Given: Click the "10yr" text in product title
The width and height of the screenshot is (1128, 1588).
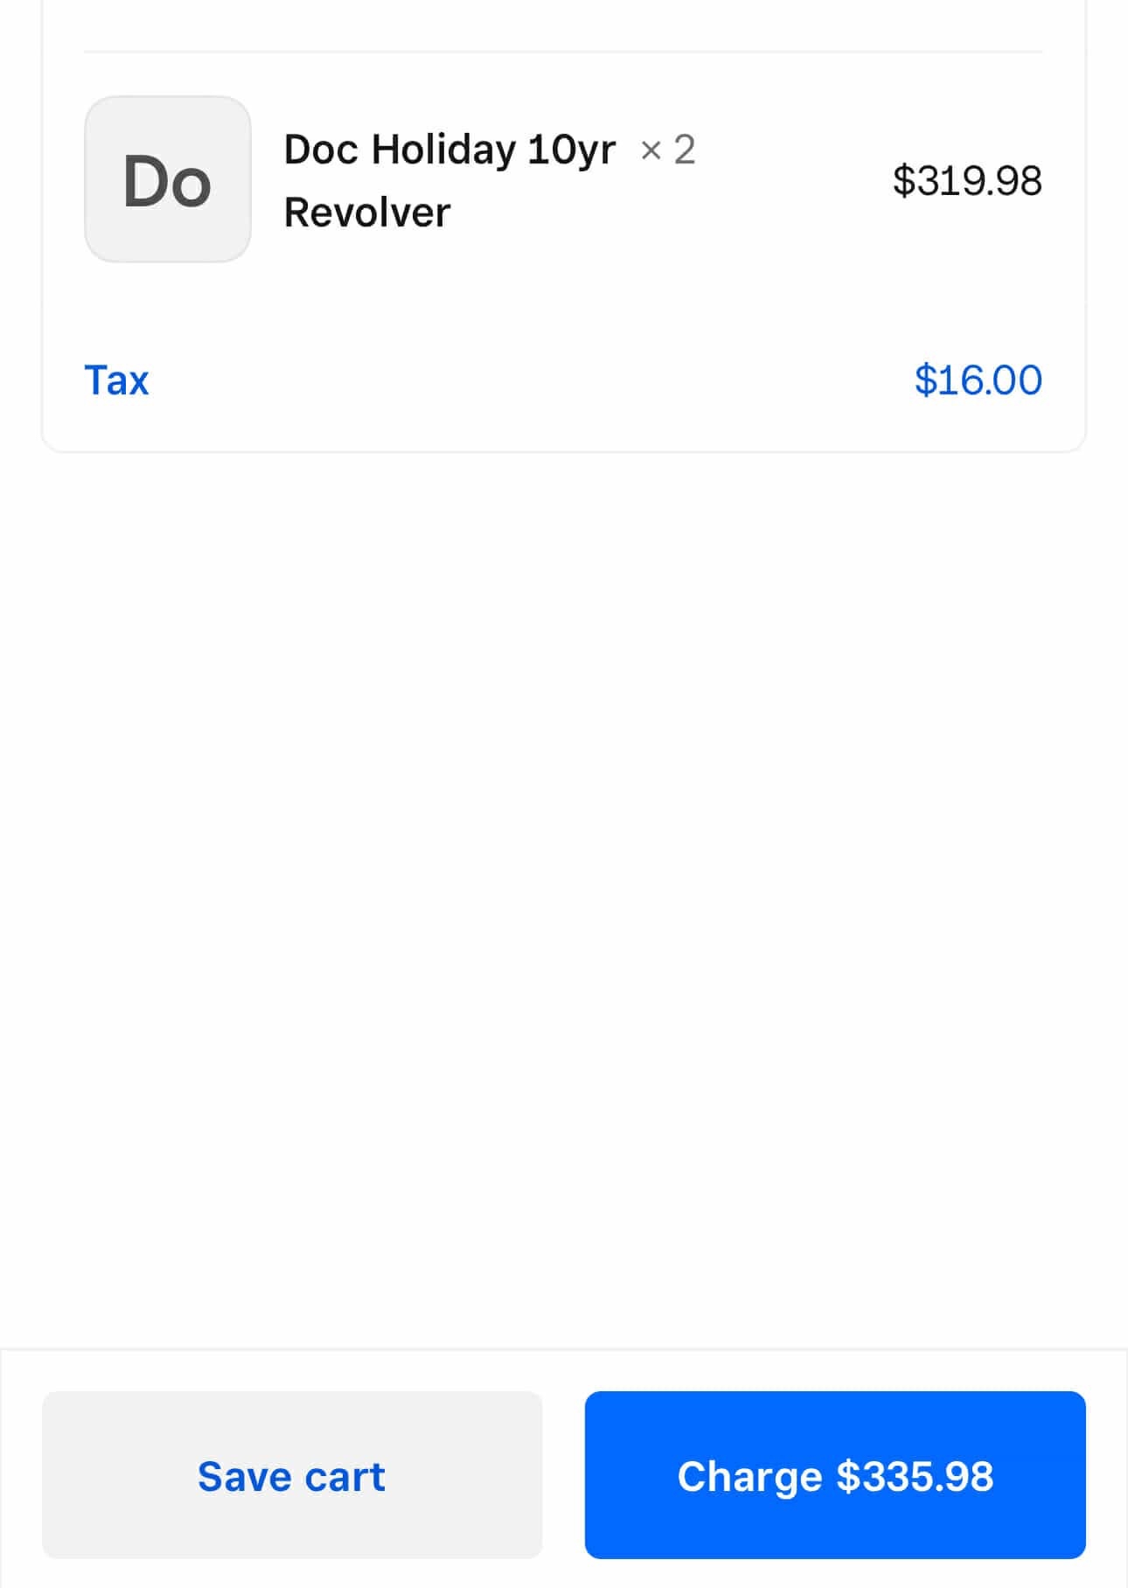Looking at the screenshot, I should 571,150.
